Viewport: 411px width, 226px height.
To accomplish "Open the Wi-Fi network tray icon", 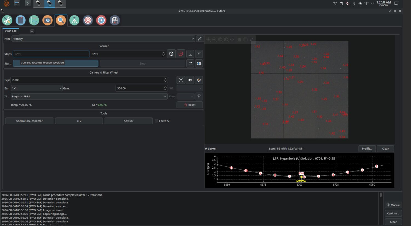I will [x=366, y=4].
